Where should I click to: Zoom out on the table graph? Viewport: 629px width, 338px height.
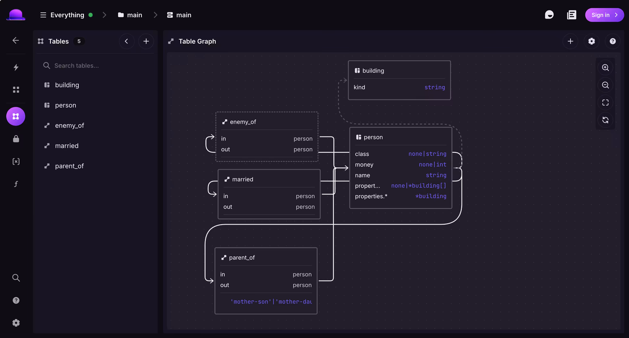[606, 85]
